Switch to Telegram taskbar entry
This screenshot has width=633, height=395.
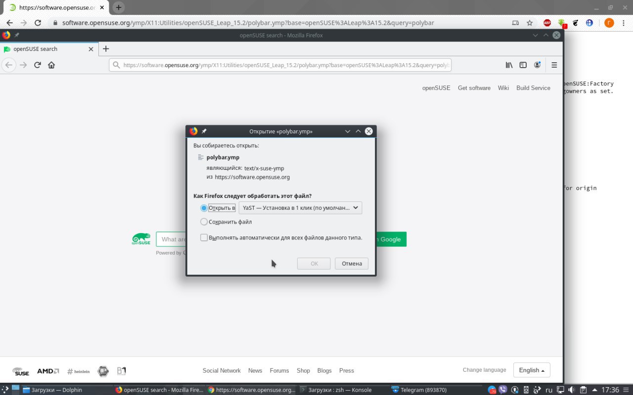click(437, 390)
